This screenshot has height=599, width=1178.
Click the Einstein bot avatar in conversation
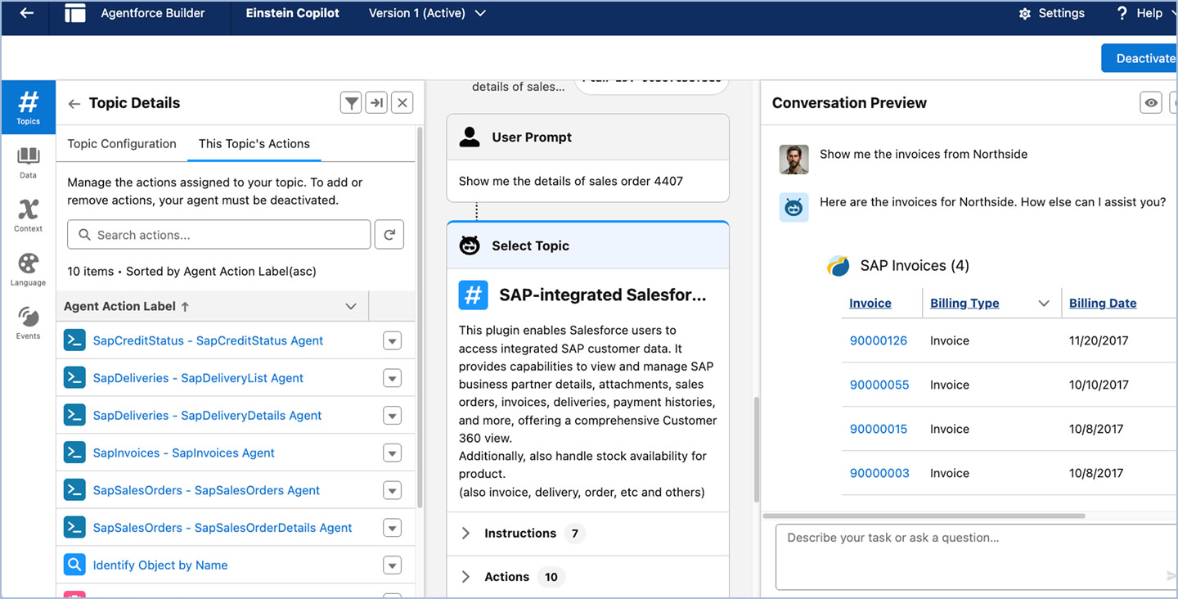pos(794,208)
